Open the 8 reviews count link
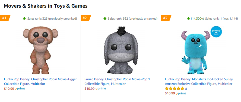This screenshot has width=241, height=102. tap(186, 89)
